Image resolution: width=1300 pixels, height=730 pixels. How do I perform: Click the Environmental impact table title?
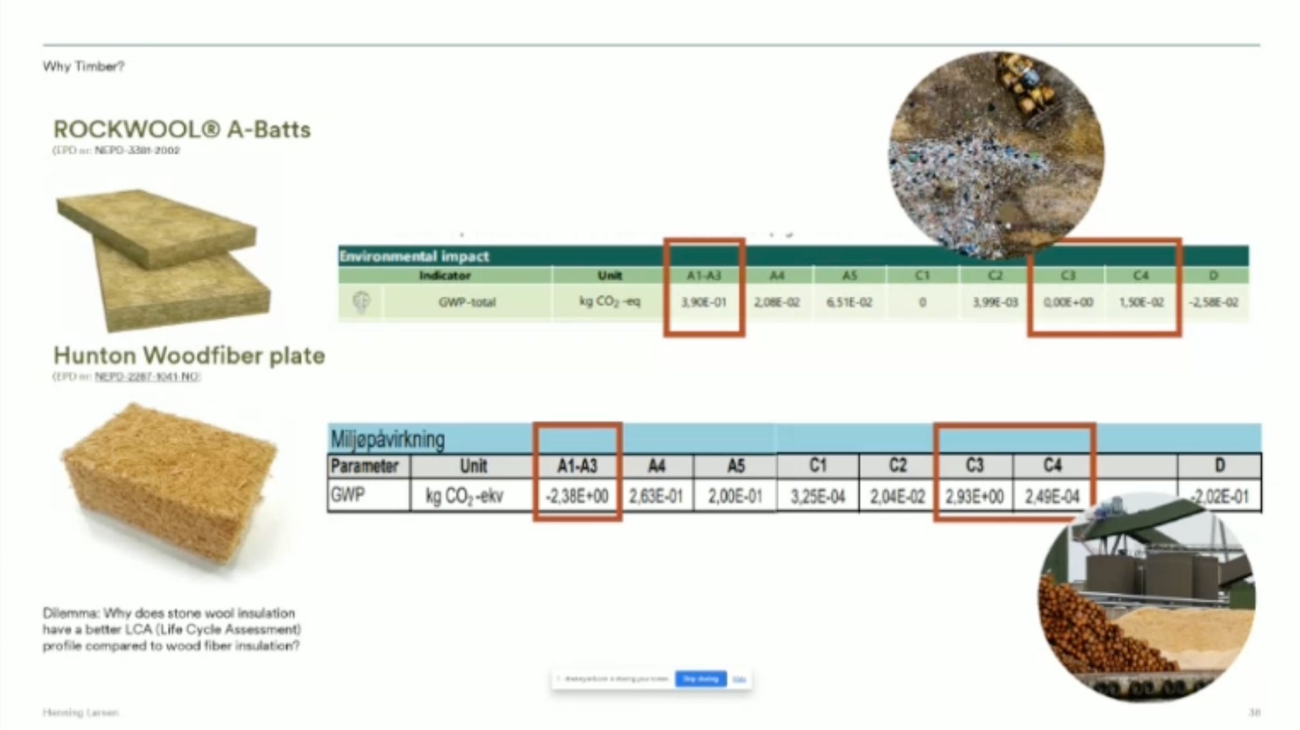coord(414,257)
